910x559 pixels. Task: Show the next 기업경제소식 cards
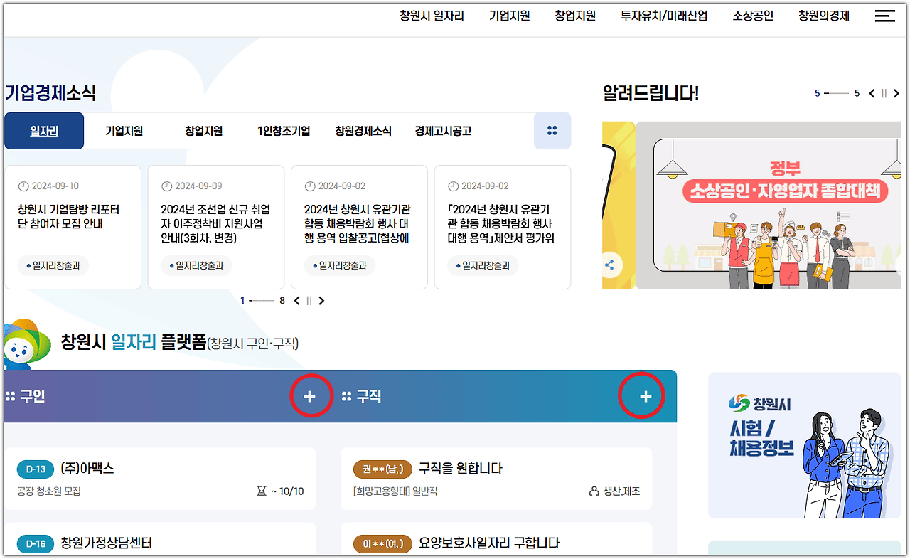pyautogui.click(x=321, y=300)
